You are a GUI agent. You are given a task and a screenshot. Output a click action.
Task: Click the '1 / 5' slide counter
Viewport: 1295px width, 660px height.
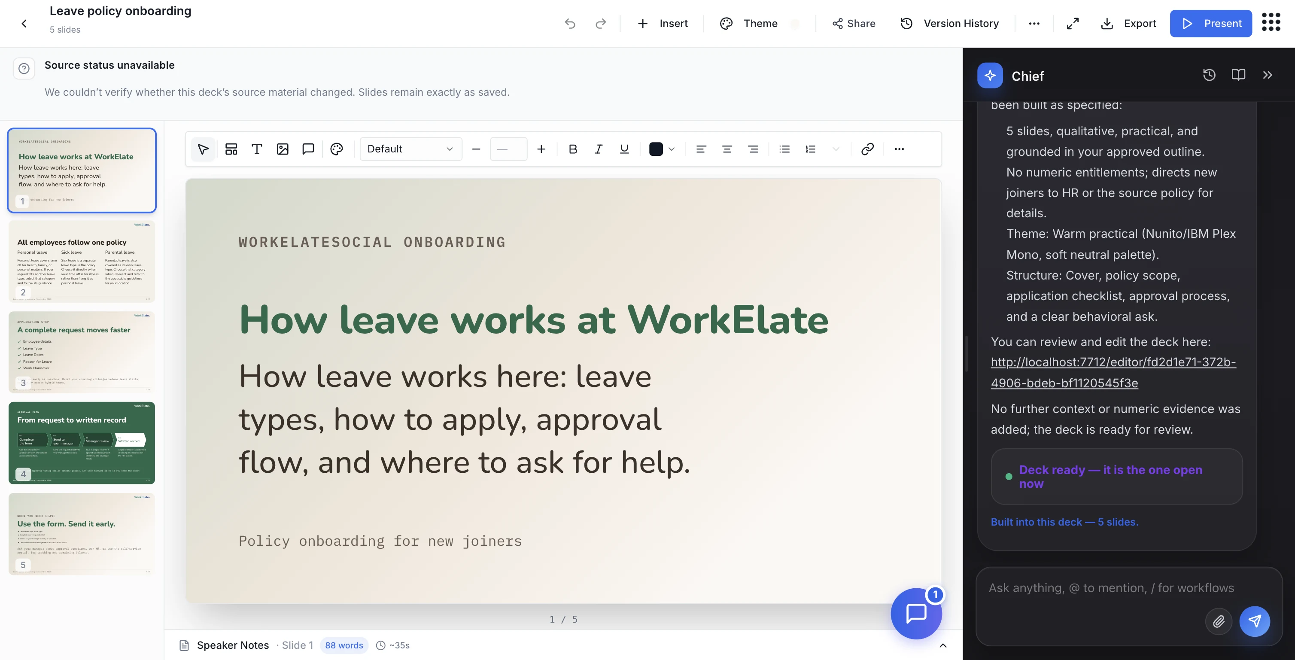point(563,619)
